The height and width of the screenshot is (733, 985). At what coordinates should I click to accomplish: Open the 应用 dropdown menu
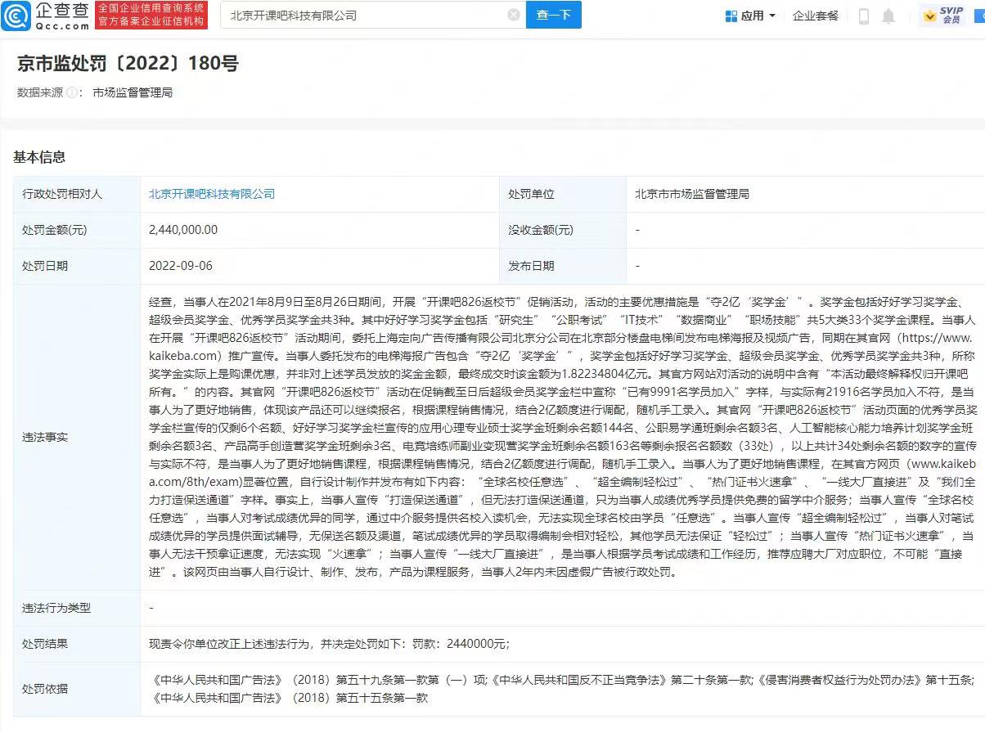point(750,16)
